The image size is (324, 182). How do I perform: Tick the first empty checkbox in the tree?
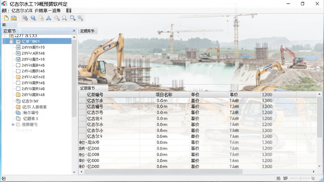18,65
